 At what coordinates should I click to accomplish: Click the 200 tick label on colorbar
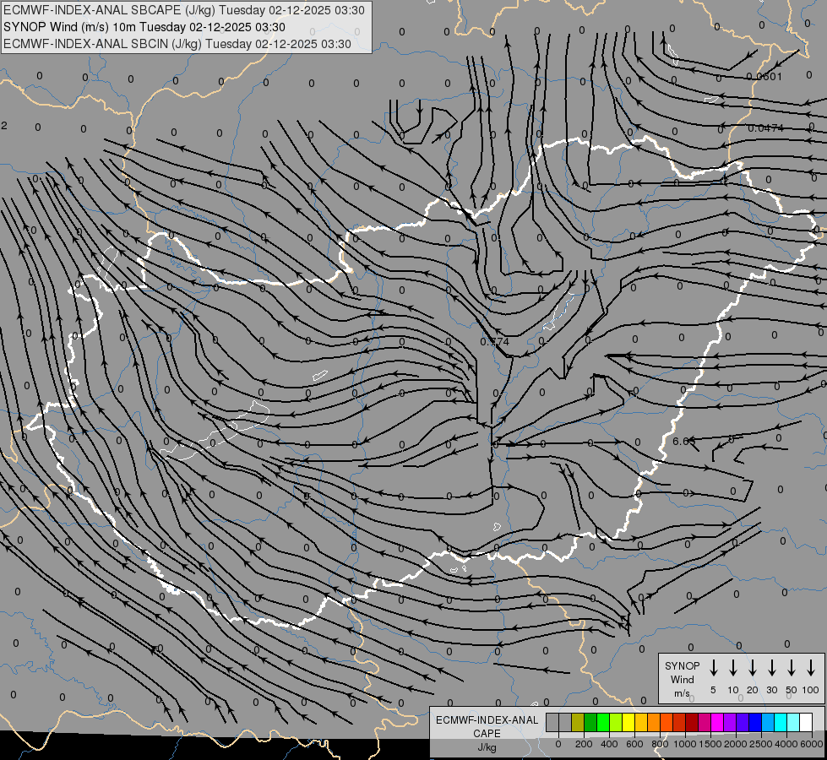coord(584,744)
